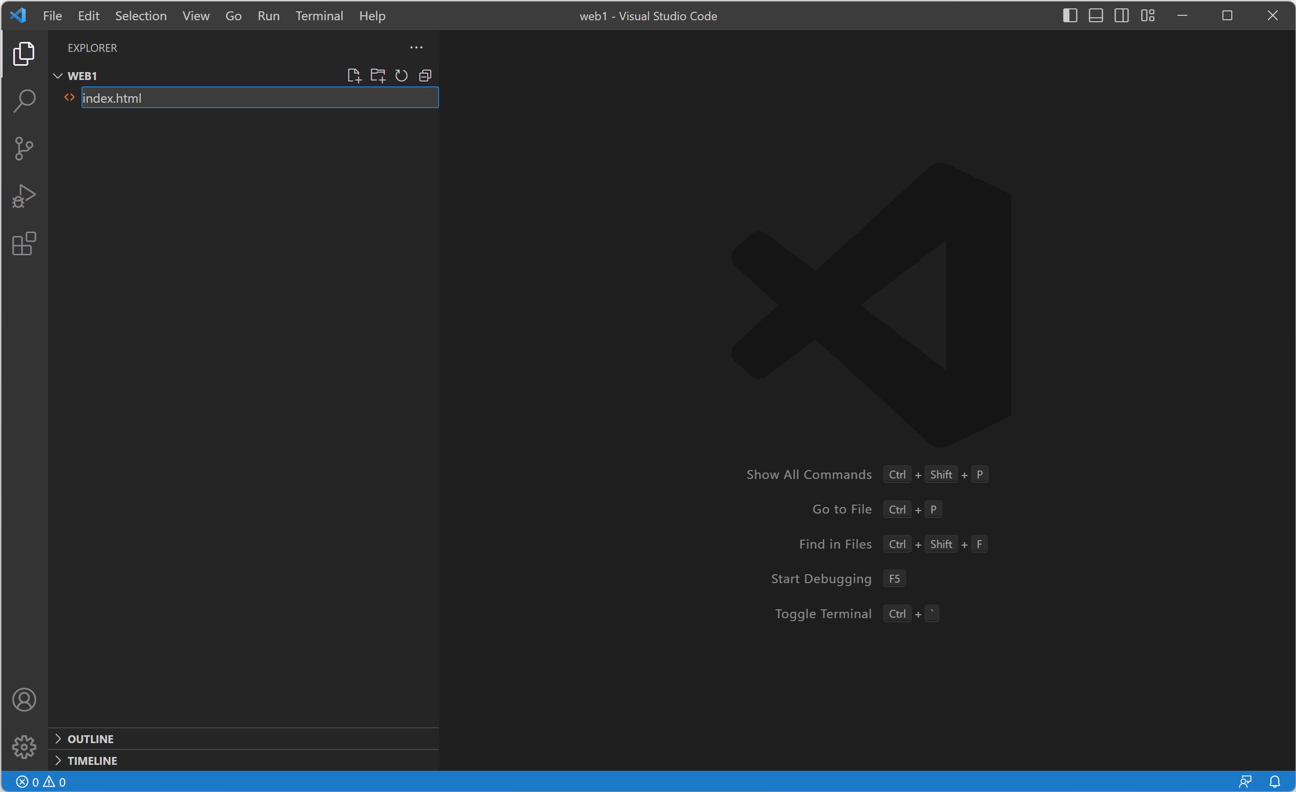The height and width of the screenshot is (792, 1296).
Task: Click the New Folder icon
Action: (378, 76)
